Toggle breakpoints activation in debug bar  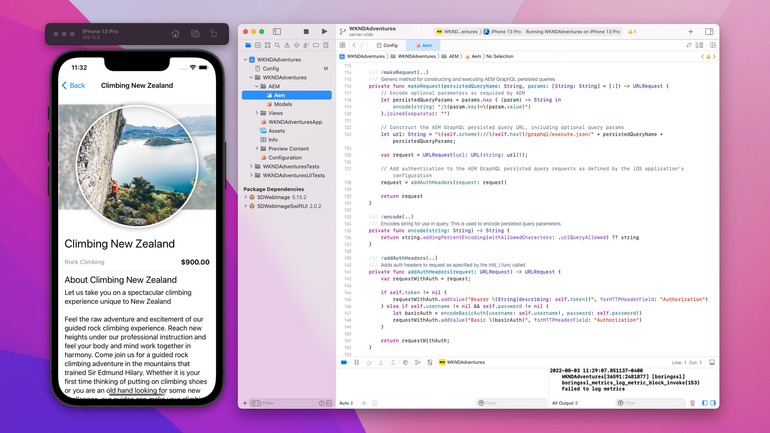344,362
